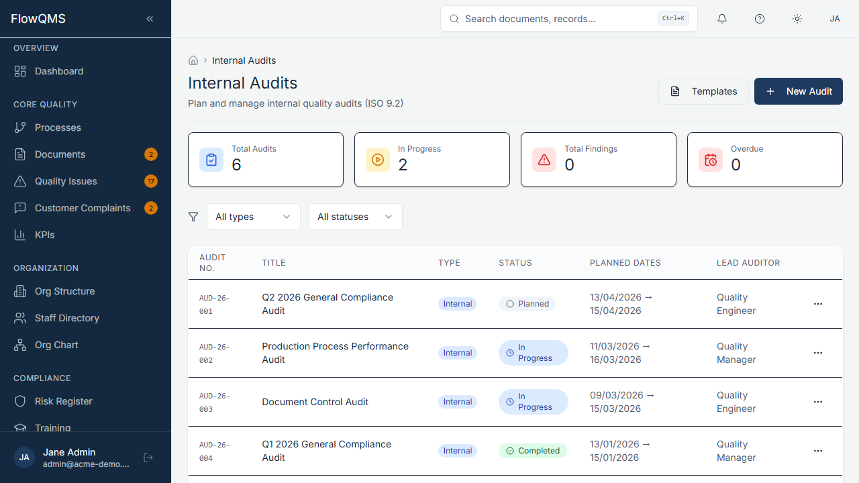Open the help icon in the top bar
This screenshot has height=483, width=859.
(760, 19)
